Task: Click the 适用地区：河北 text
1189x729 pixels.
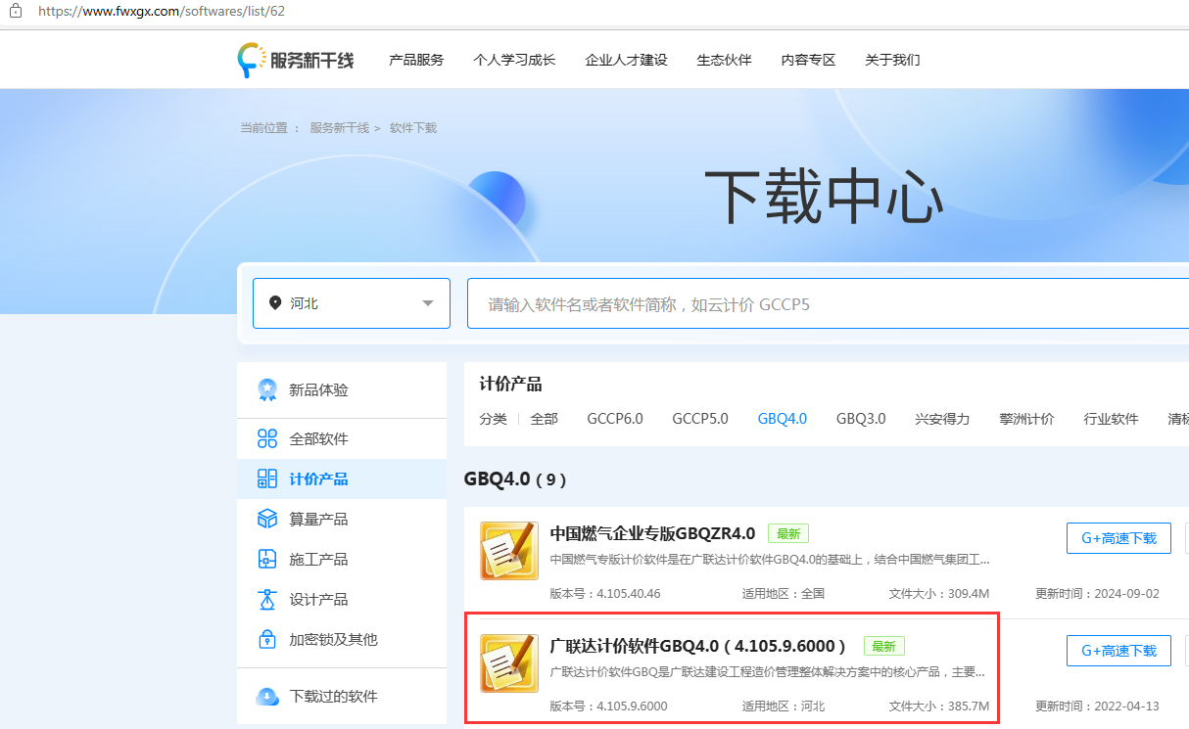Action: coord(784,706)
